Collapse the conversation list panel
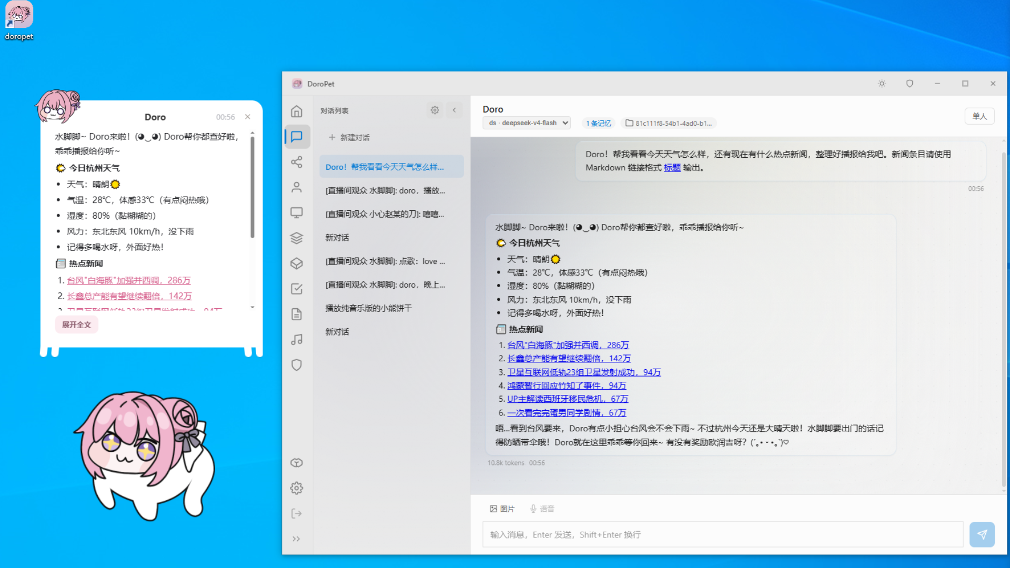 (x=454, y=110)
